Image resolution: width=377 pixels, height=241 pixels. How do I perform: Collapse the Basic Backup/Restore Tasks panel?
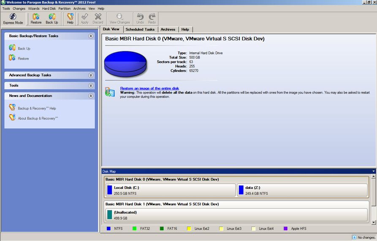[91, 36]
